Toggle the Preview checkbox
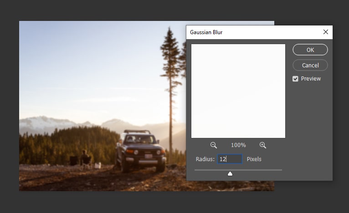The height and width of the screenshot is (213, 349). [x=295, y=79]
